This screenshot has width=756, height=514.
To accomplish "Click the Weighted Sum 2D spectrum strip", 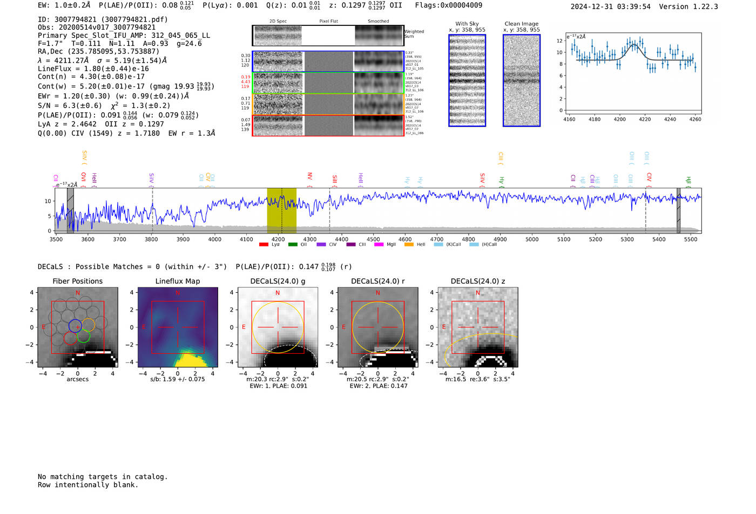I will [328, 36].
